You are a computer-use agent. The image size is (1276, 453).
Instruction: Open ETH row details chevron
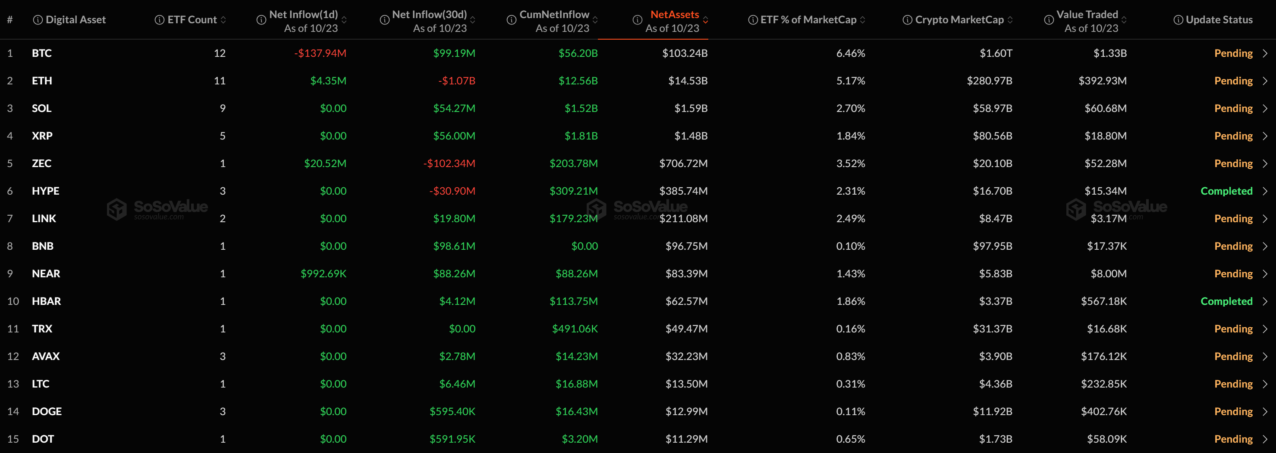pos(1265,81)
